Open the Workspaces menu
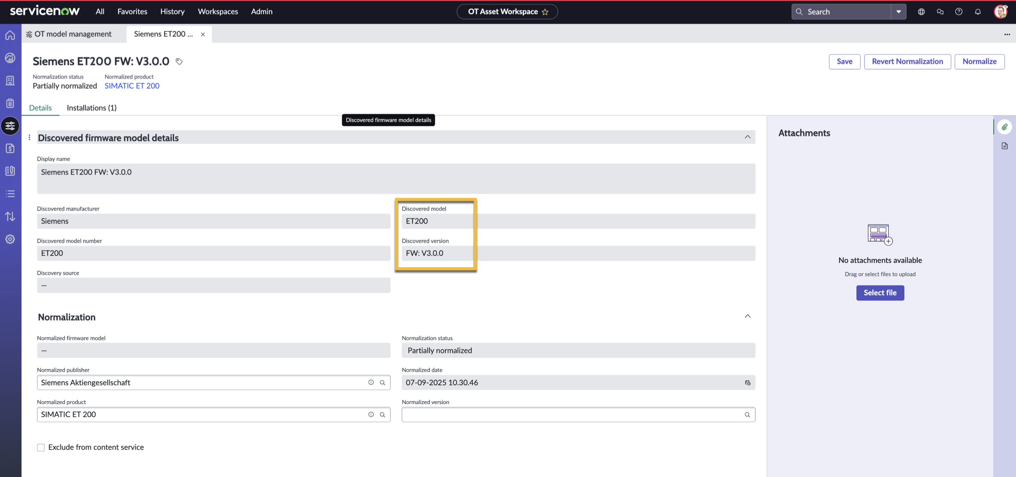Image resolution: width=1016 pixels, height=477 pixels. (x=218, y=12)
